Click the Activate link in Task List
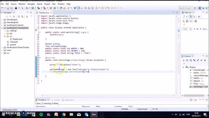The height and width of the screenshot is (118, 209). (205, 29)
